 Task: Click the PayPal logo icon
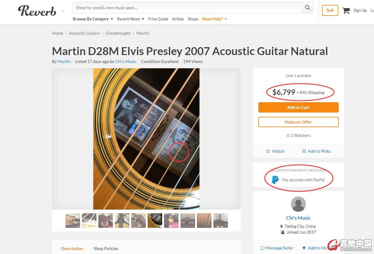point(275,180)
